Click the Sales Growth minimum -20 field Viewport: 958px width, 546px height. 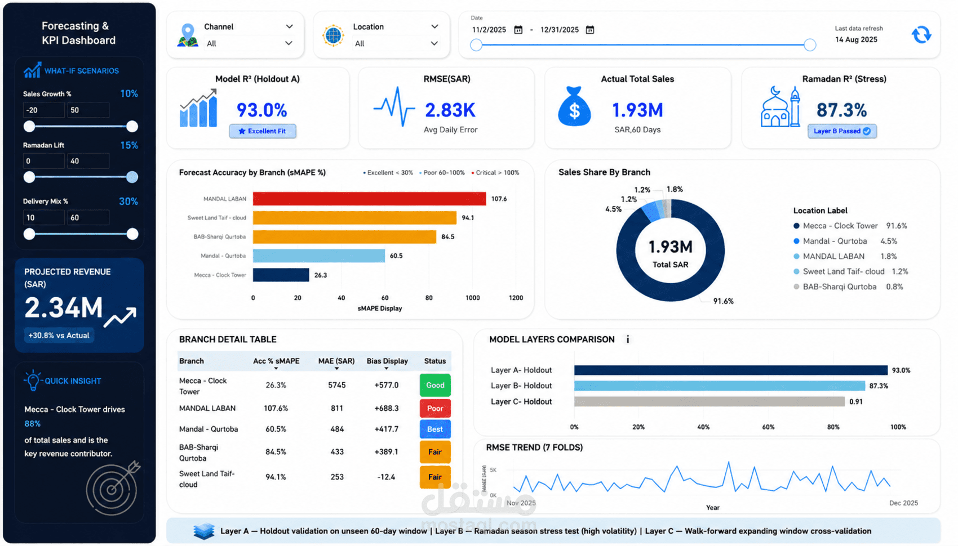pyautogui.click(x=43, y=110)
